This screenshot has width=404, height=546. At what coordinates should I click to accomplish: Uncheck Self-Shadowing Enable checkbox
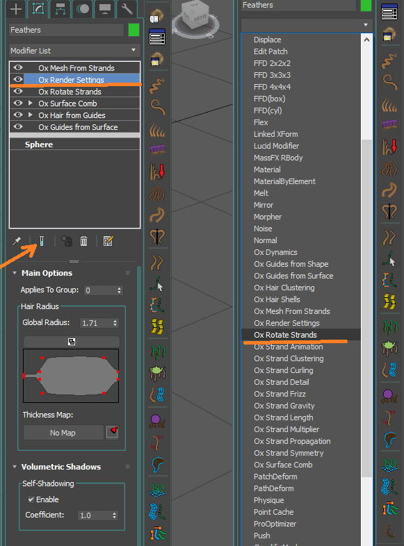tap(31, 499)
